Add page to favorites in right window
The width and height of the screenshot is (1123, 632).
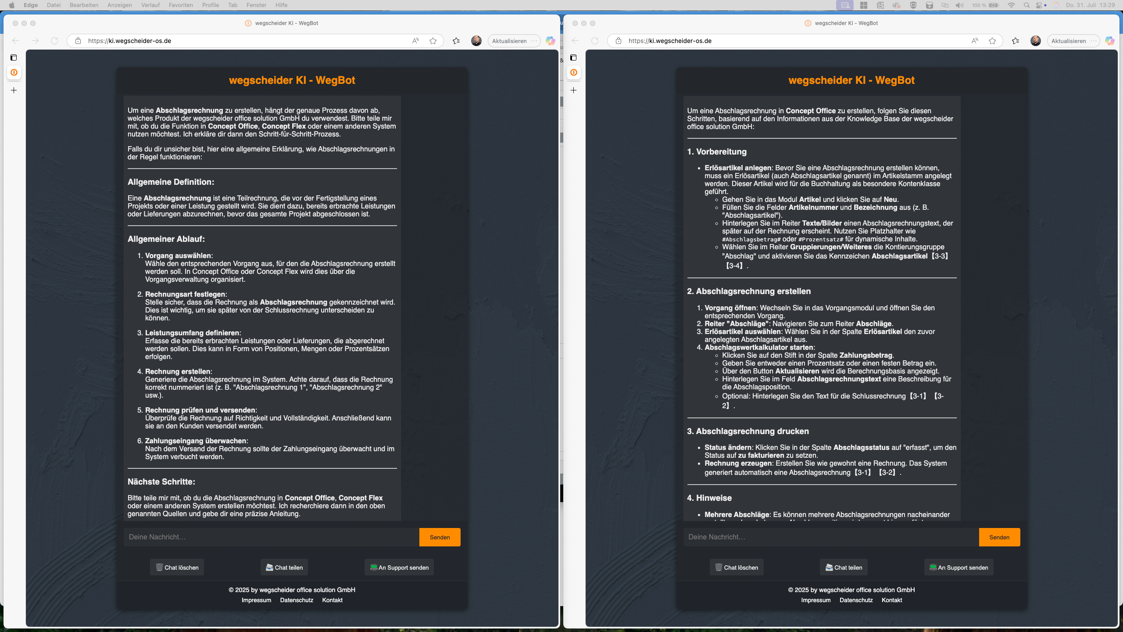[992, 41]
